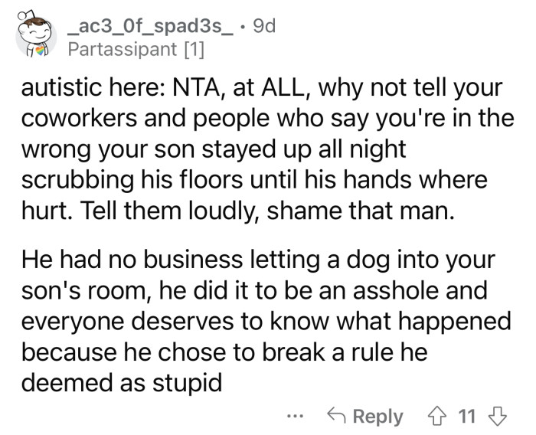Select the Partassipant [1] user flair
The width and height of the screenshot is (536, 435).
[x=135, y=51]
